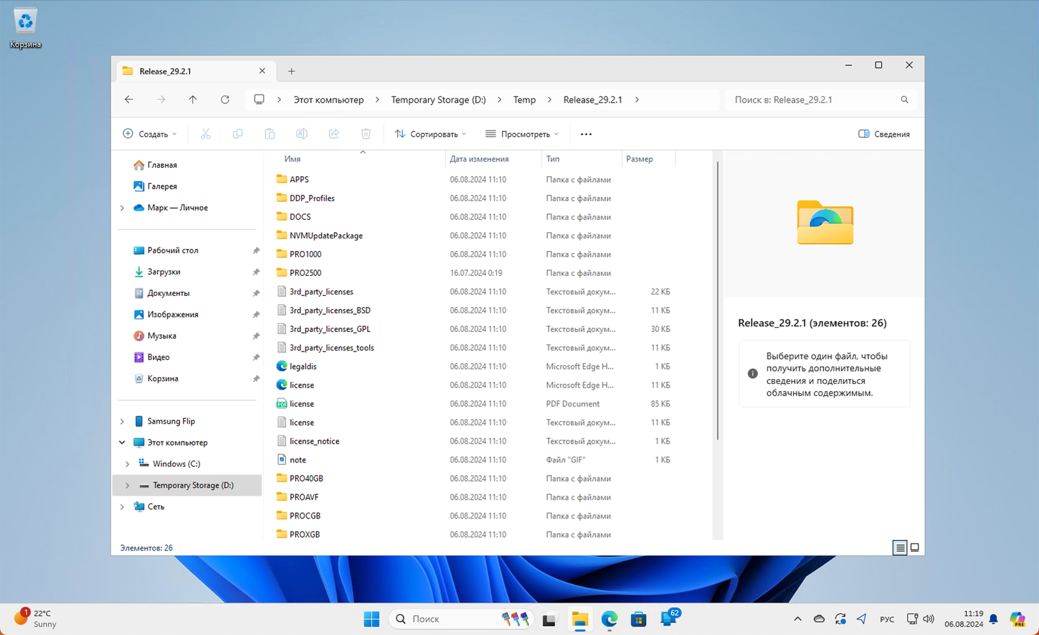Click the search magnifier icon in Explorer
The height and width of the screenshot is (635, 1039).
(x=905, y=100)
